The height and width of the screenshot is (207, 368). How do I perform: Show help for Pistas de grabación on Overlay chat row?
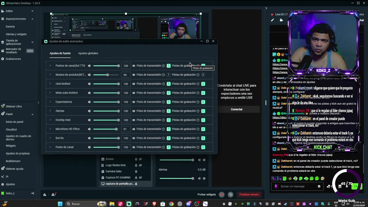(x=198, y=120)
